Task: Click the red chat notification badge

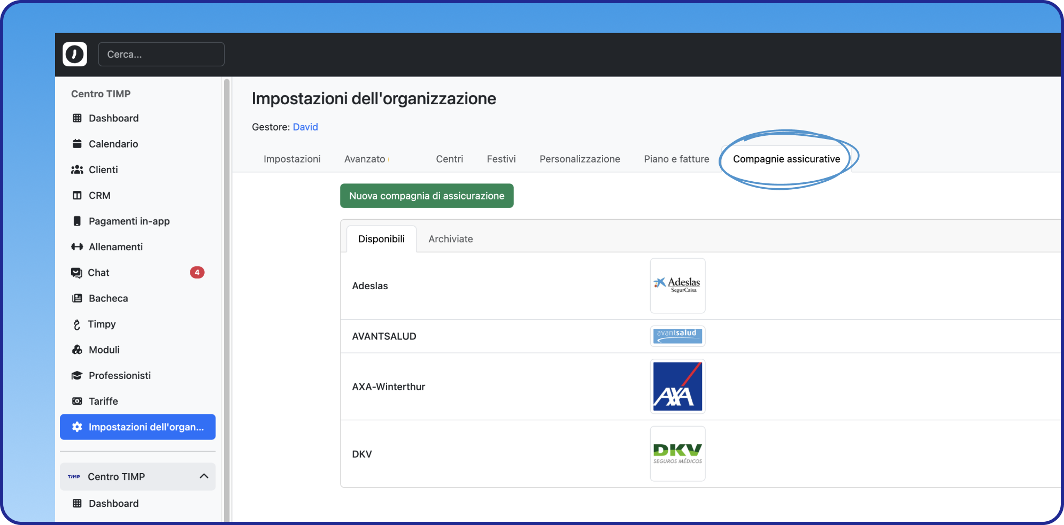Action: 197,273
